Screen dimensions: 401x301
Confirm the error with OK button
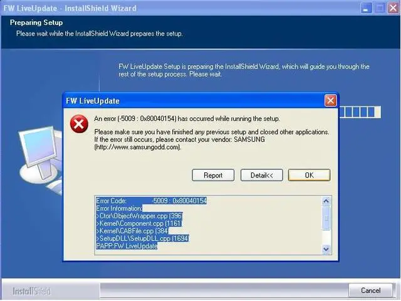click(x=309, y=176)
